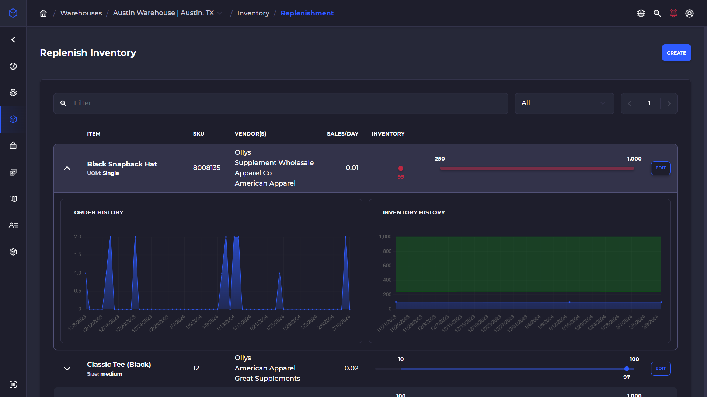Screen dimensions: 707x397
Task: Click the Black Snapback Hat item name
Action: [x=122, y=164]
